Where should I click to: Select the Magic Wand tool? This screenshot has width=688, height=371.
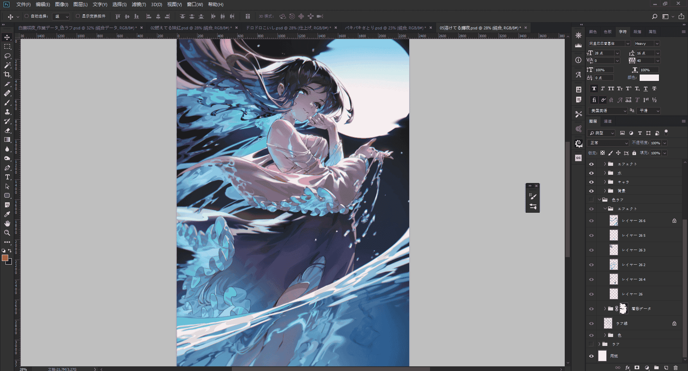(x=7, y=66)
